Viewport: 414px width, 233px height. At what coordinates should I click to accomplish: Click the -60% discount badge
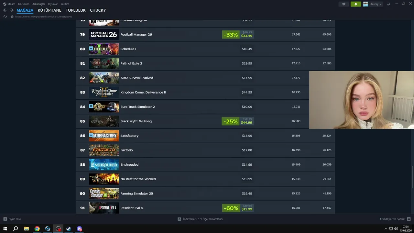tap(231, 208)
